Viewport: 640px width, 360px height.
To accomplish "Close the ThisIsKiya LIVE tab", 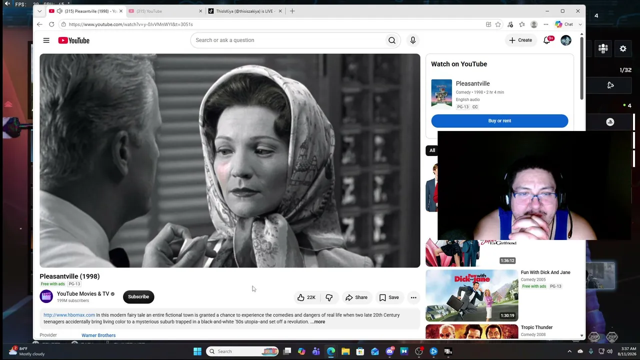I will point(280,11).
